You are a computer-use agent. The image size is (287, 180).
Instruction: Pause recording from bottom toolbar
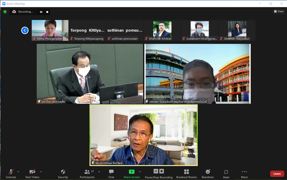click(156, 171)
